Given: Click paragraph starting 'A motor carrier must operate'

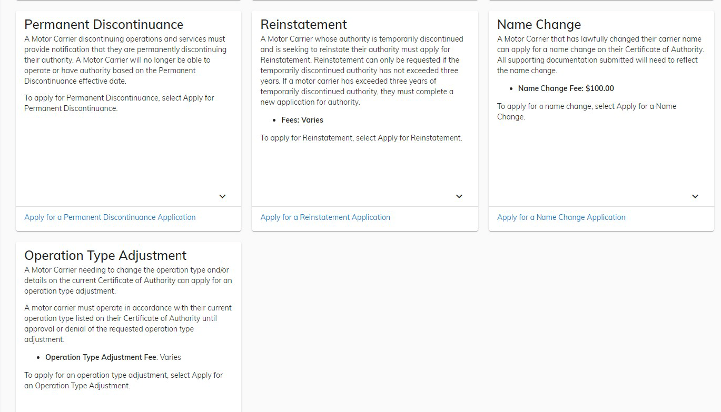Looking at the screenshot, I should [x=128, y=324].
